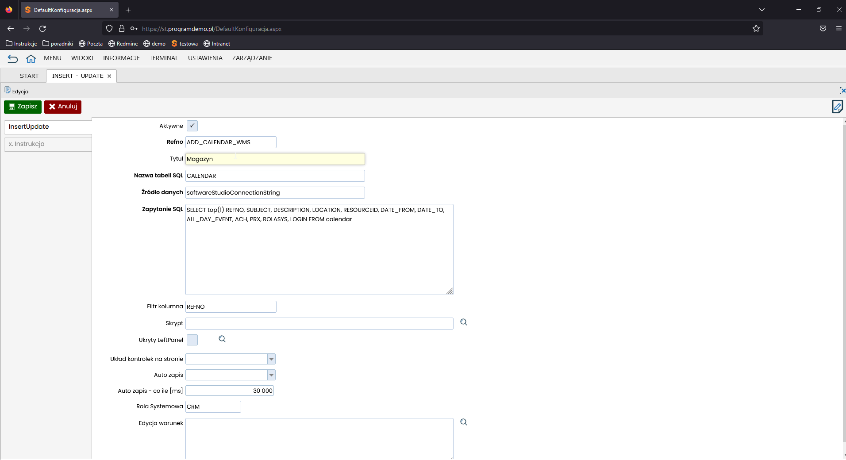Image resolution: width=846 pixels, height=460 pixels.
Task: Click the browser reload icon
Action: point(42,29)
